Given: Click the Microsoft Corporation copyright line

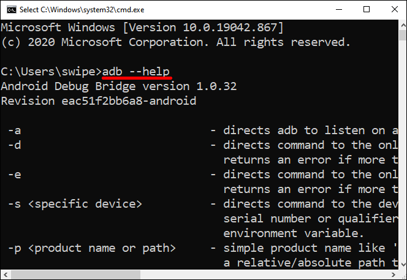Looking at the screenshot, I should 175,42.
